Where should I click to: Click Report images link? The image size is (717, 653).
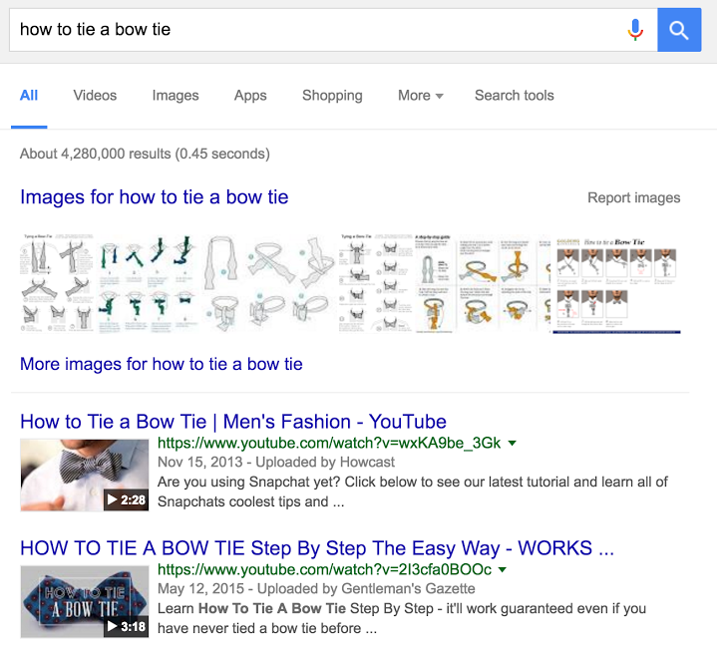[x=634, y=197]
